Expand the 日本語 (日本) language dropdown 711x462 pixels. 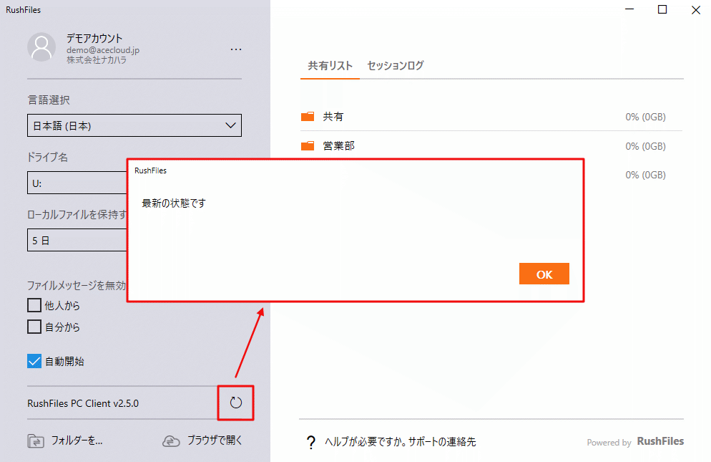(x=134, y=125)
